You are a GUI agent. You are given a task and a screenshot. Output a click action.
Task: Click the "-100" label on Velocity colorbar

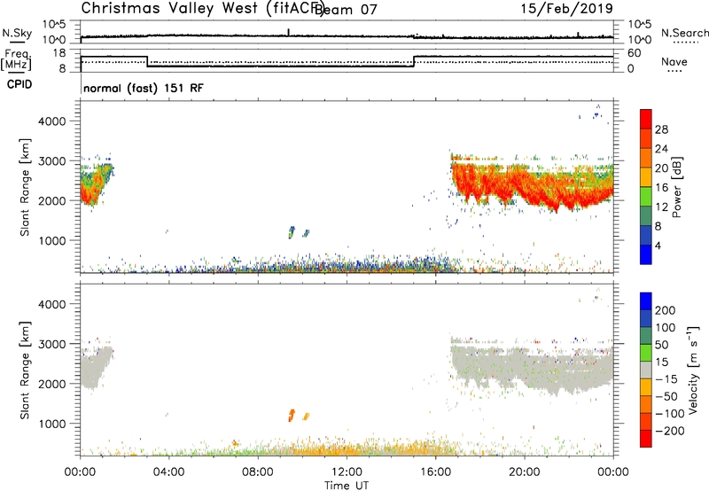(x=670, y=413)
